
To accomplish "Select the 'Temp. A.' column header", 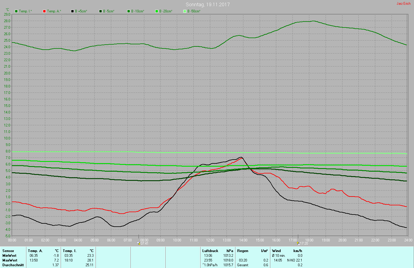I will (x=35, y=251).
